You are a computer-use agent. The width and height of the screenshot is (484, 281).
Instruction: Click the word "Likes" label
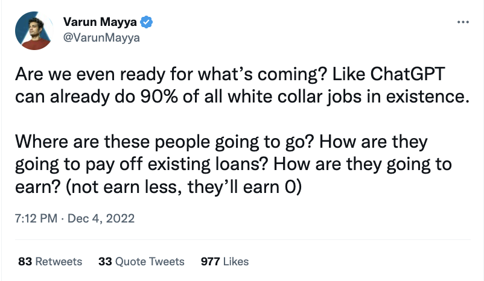(x=236, y=262)
